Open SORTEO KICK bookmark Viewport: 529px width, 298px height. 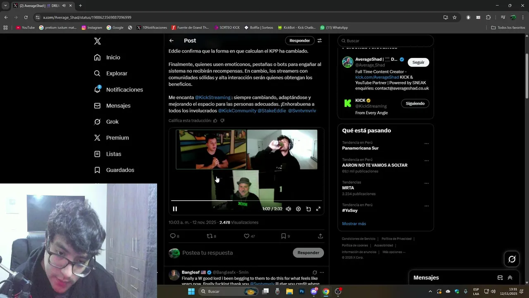pyautogui.click(x=227, y=28)
